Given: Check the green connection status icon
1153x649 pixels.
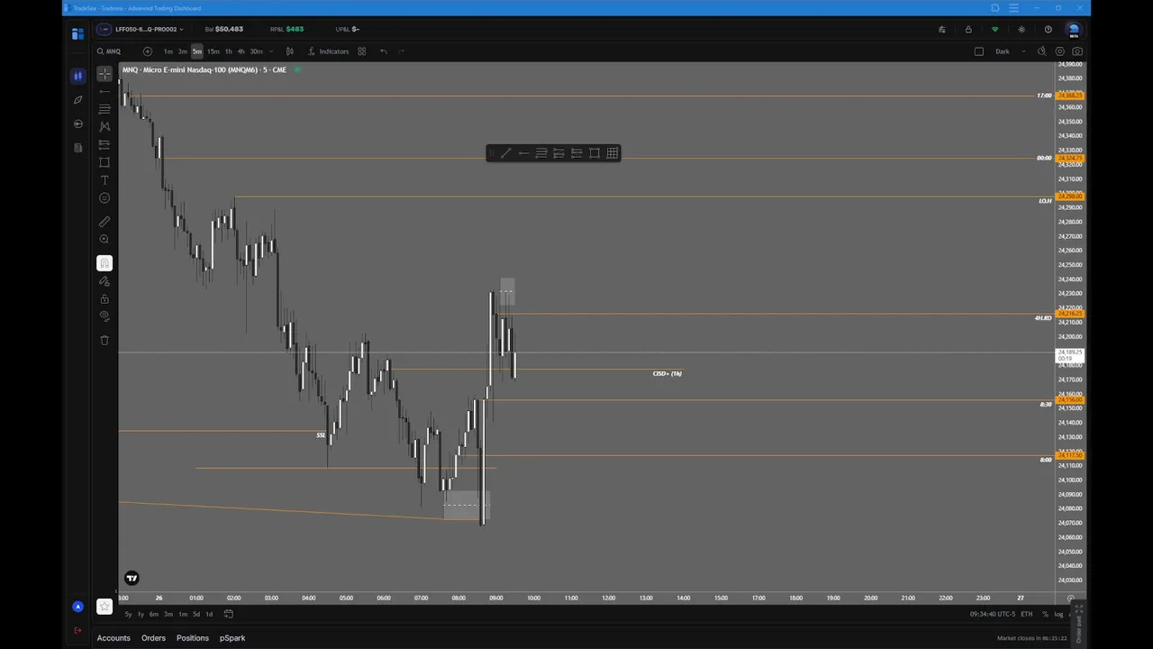Looking at the screenshot, I should point(994,29).
